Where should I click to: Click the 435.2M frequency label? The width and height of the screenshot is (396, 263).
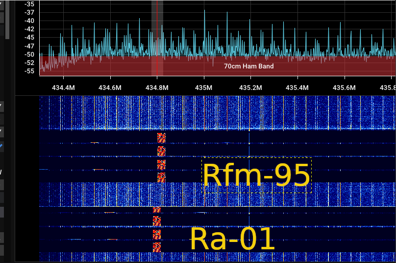[x=250, y=88]
